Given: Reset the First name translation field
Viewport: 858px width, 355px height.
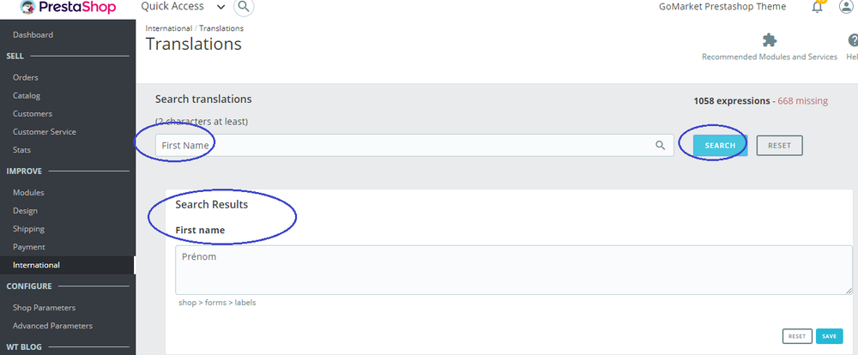Looking at the screenshot, I should (x=797, y=336).
